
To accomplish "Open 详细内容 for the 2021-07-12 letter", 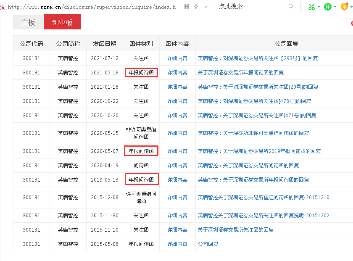I will [x=177, y=58].
